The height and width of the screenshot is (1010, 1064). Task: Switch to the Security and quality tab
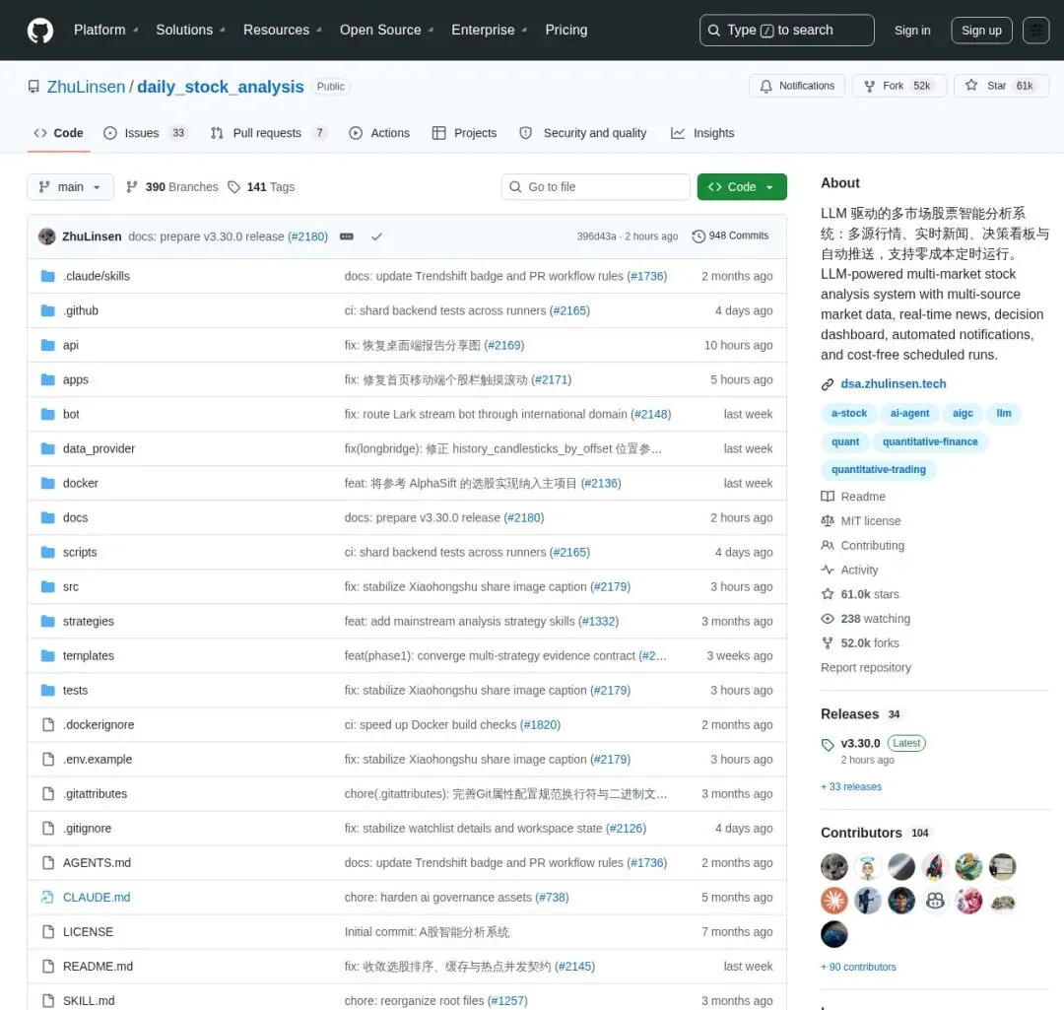(x=583, y=133)
